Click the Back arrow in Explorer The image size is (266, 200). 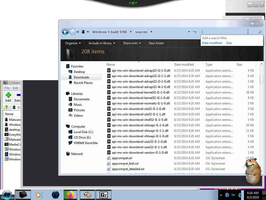point(65,32)
